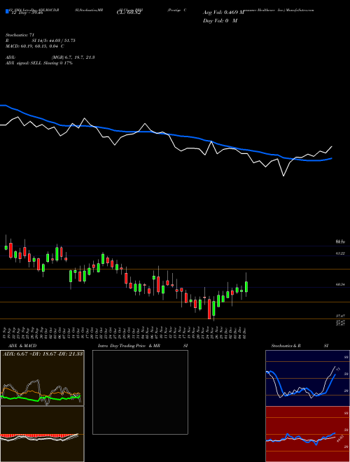Viewport: 350px width, 462px height.
Task: Click the RSI 14/5 value line
Action: (x=41, y=41)
